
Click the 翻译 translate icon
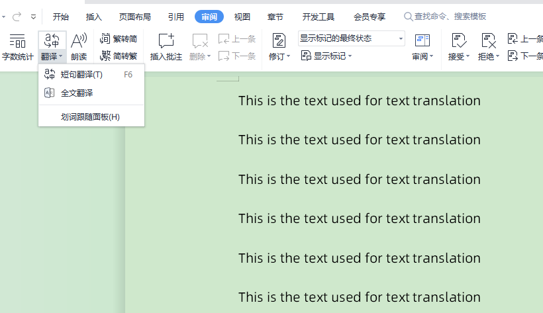[x=52, y=41]
